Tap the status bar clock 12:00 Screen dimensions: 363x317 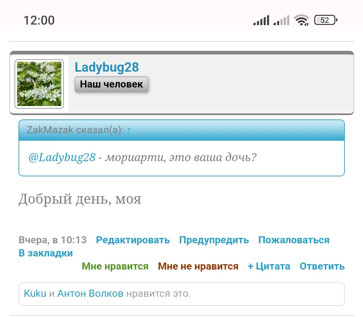pos(39,21)
